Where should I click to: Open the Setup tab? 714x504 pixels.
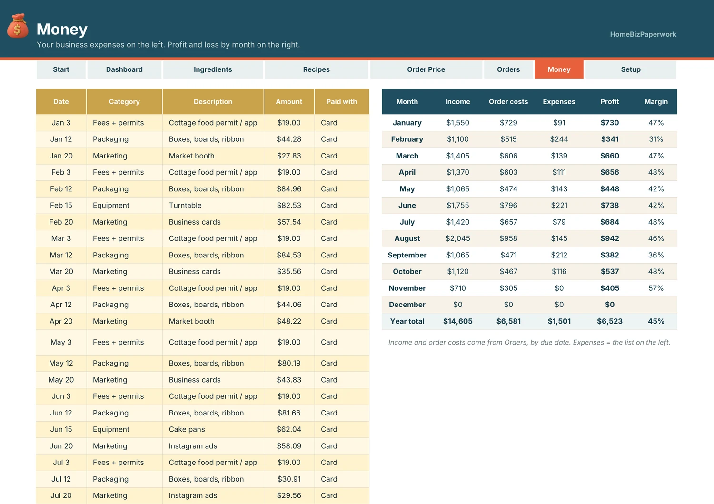(631, 69)
